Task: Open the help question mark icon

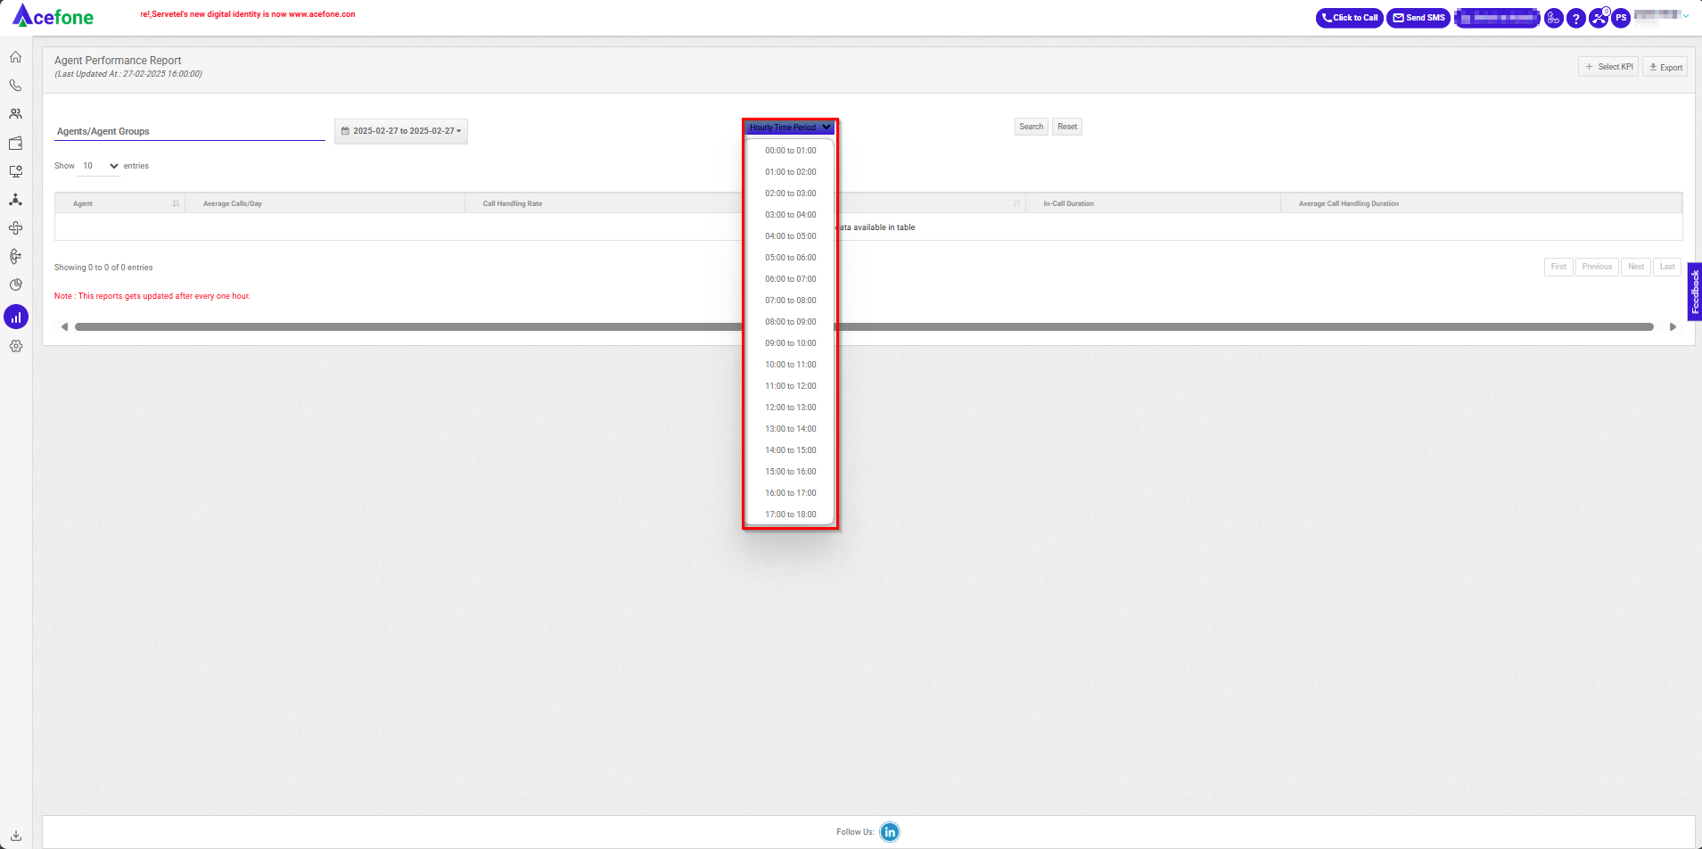Action: tap(1575, 18)
